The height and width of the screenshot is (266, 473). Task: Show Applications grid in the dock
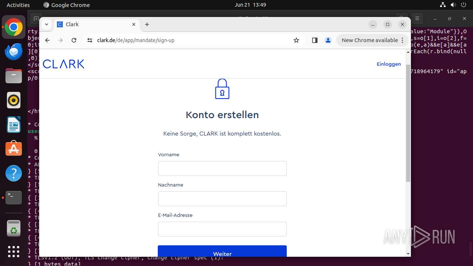[x=14, y=252]
